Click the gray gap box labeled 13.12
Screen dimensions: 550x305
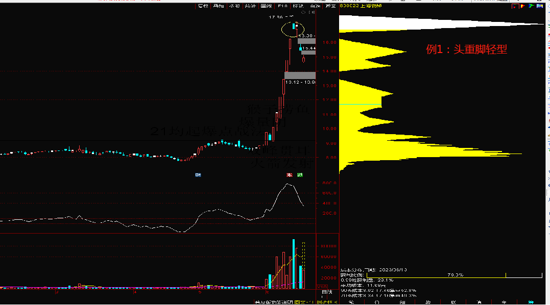(x=300, y=75)
